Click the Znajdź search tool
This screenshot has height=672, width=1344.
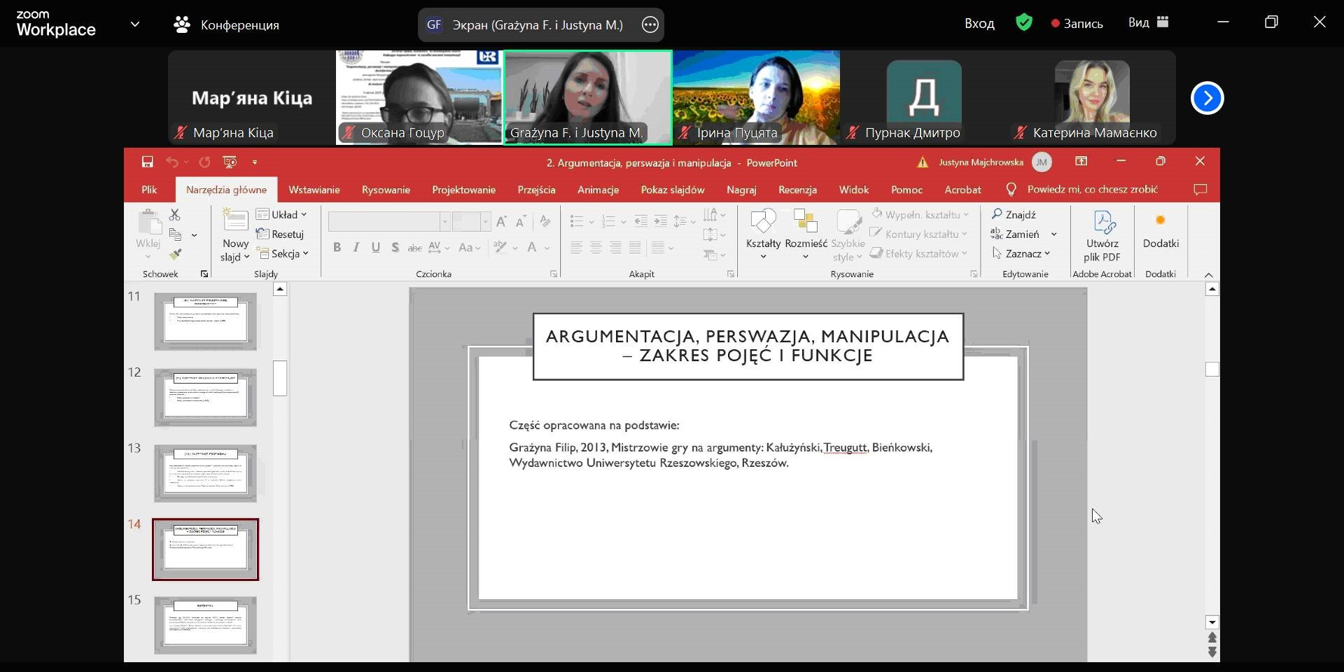click(x=1014, y=214)
